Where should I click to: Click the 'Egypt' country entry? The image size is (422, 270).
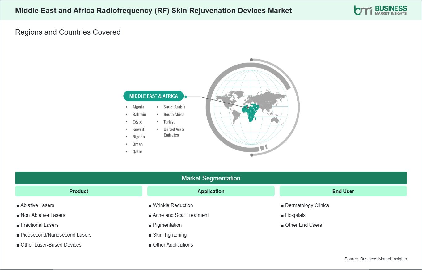click(137, 122)
